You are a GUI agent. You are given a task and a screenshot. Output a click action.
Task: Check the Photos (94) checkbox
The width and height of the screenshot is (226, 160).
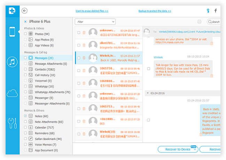(x=25, y=34)
